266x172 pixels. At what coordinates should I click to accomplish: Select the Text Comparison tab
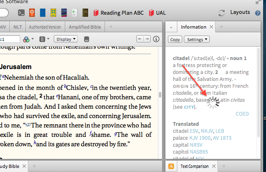pos(195,166)
